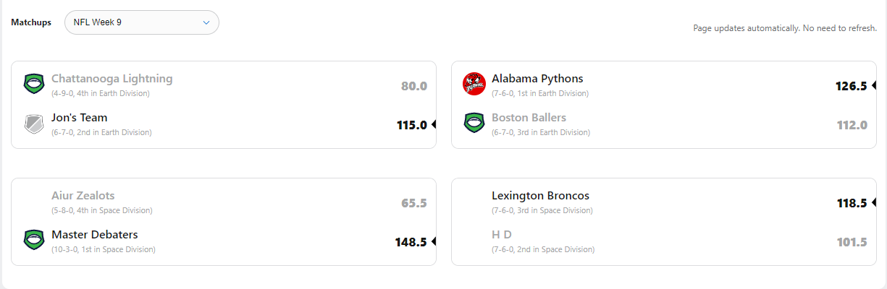Viewport: 887px width, 289px height.
Task: Click the winner arrow beside 126.5
Action: [x=874, y=86]
